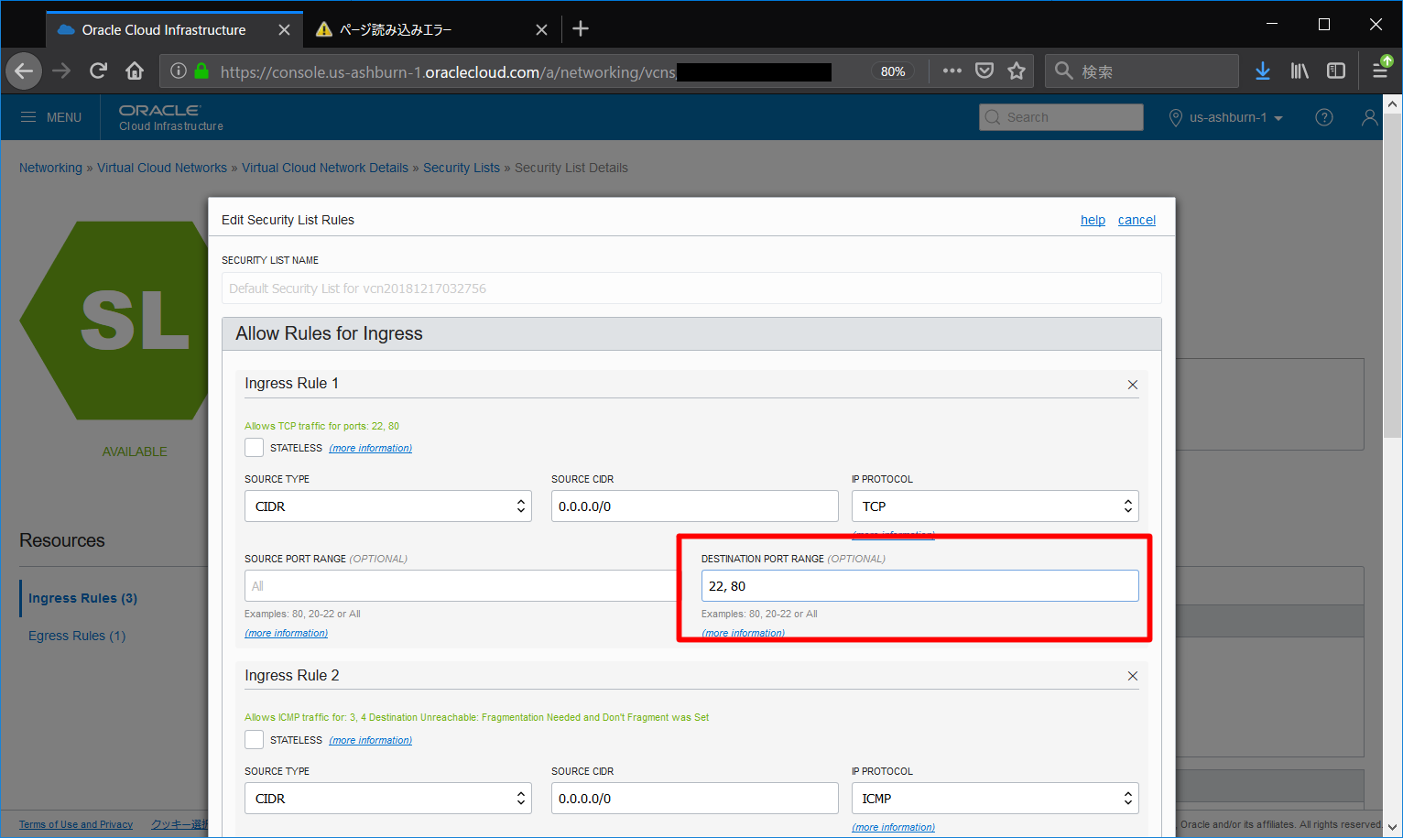Click Source CIDR field in Ingress Rule 1
This screenshot has height=838, width=1403.
pos(694,506)
